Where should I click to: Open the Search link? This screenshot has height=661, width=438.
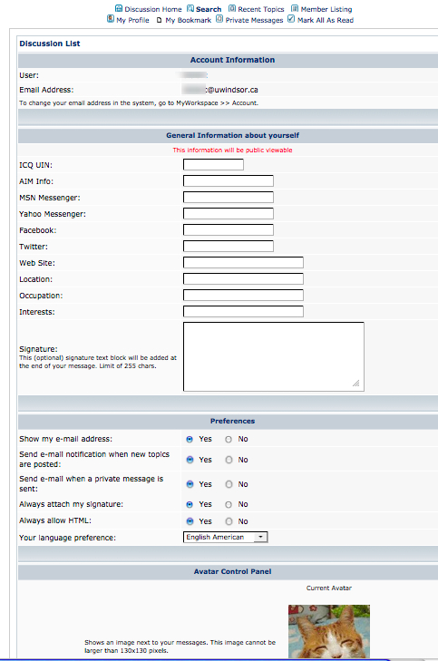(x=209, y=9)
